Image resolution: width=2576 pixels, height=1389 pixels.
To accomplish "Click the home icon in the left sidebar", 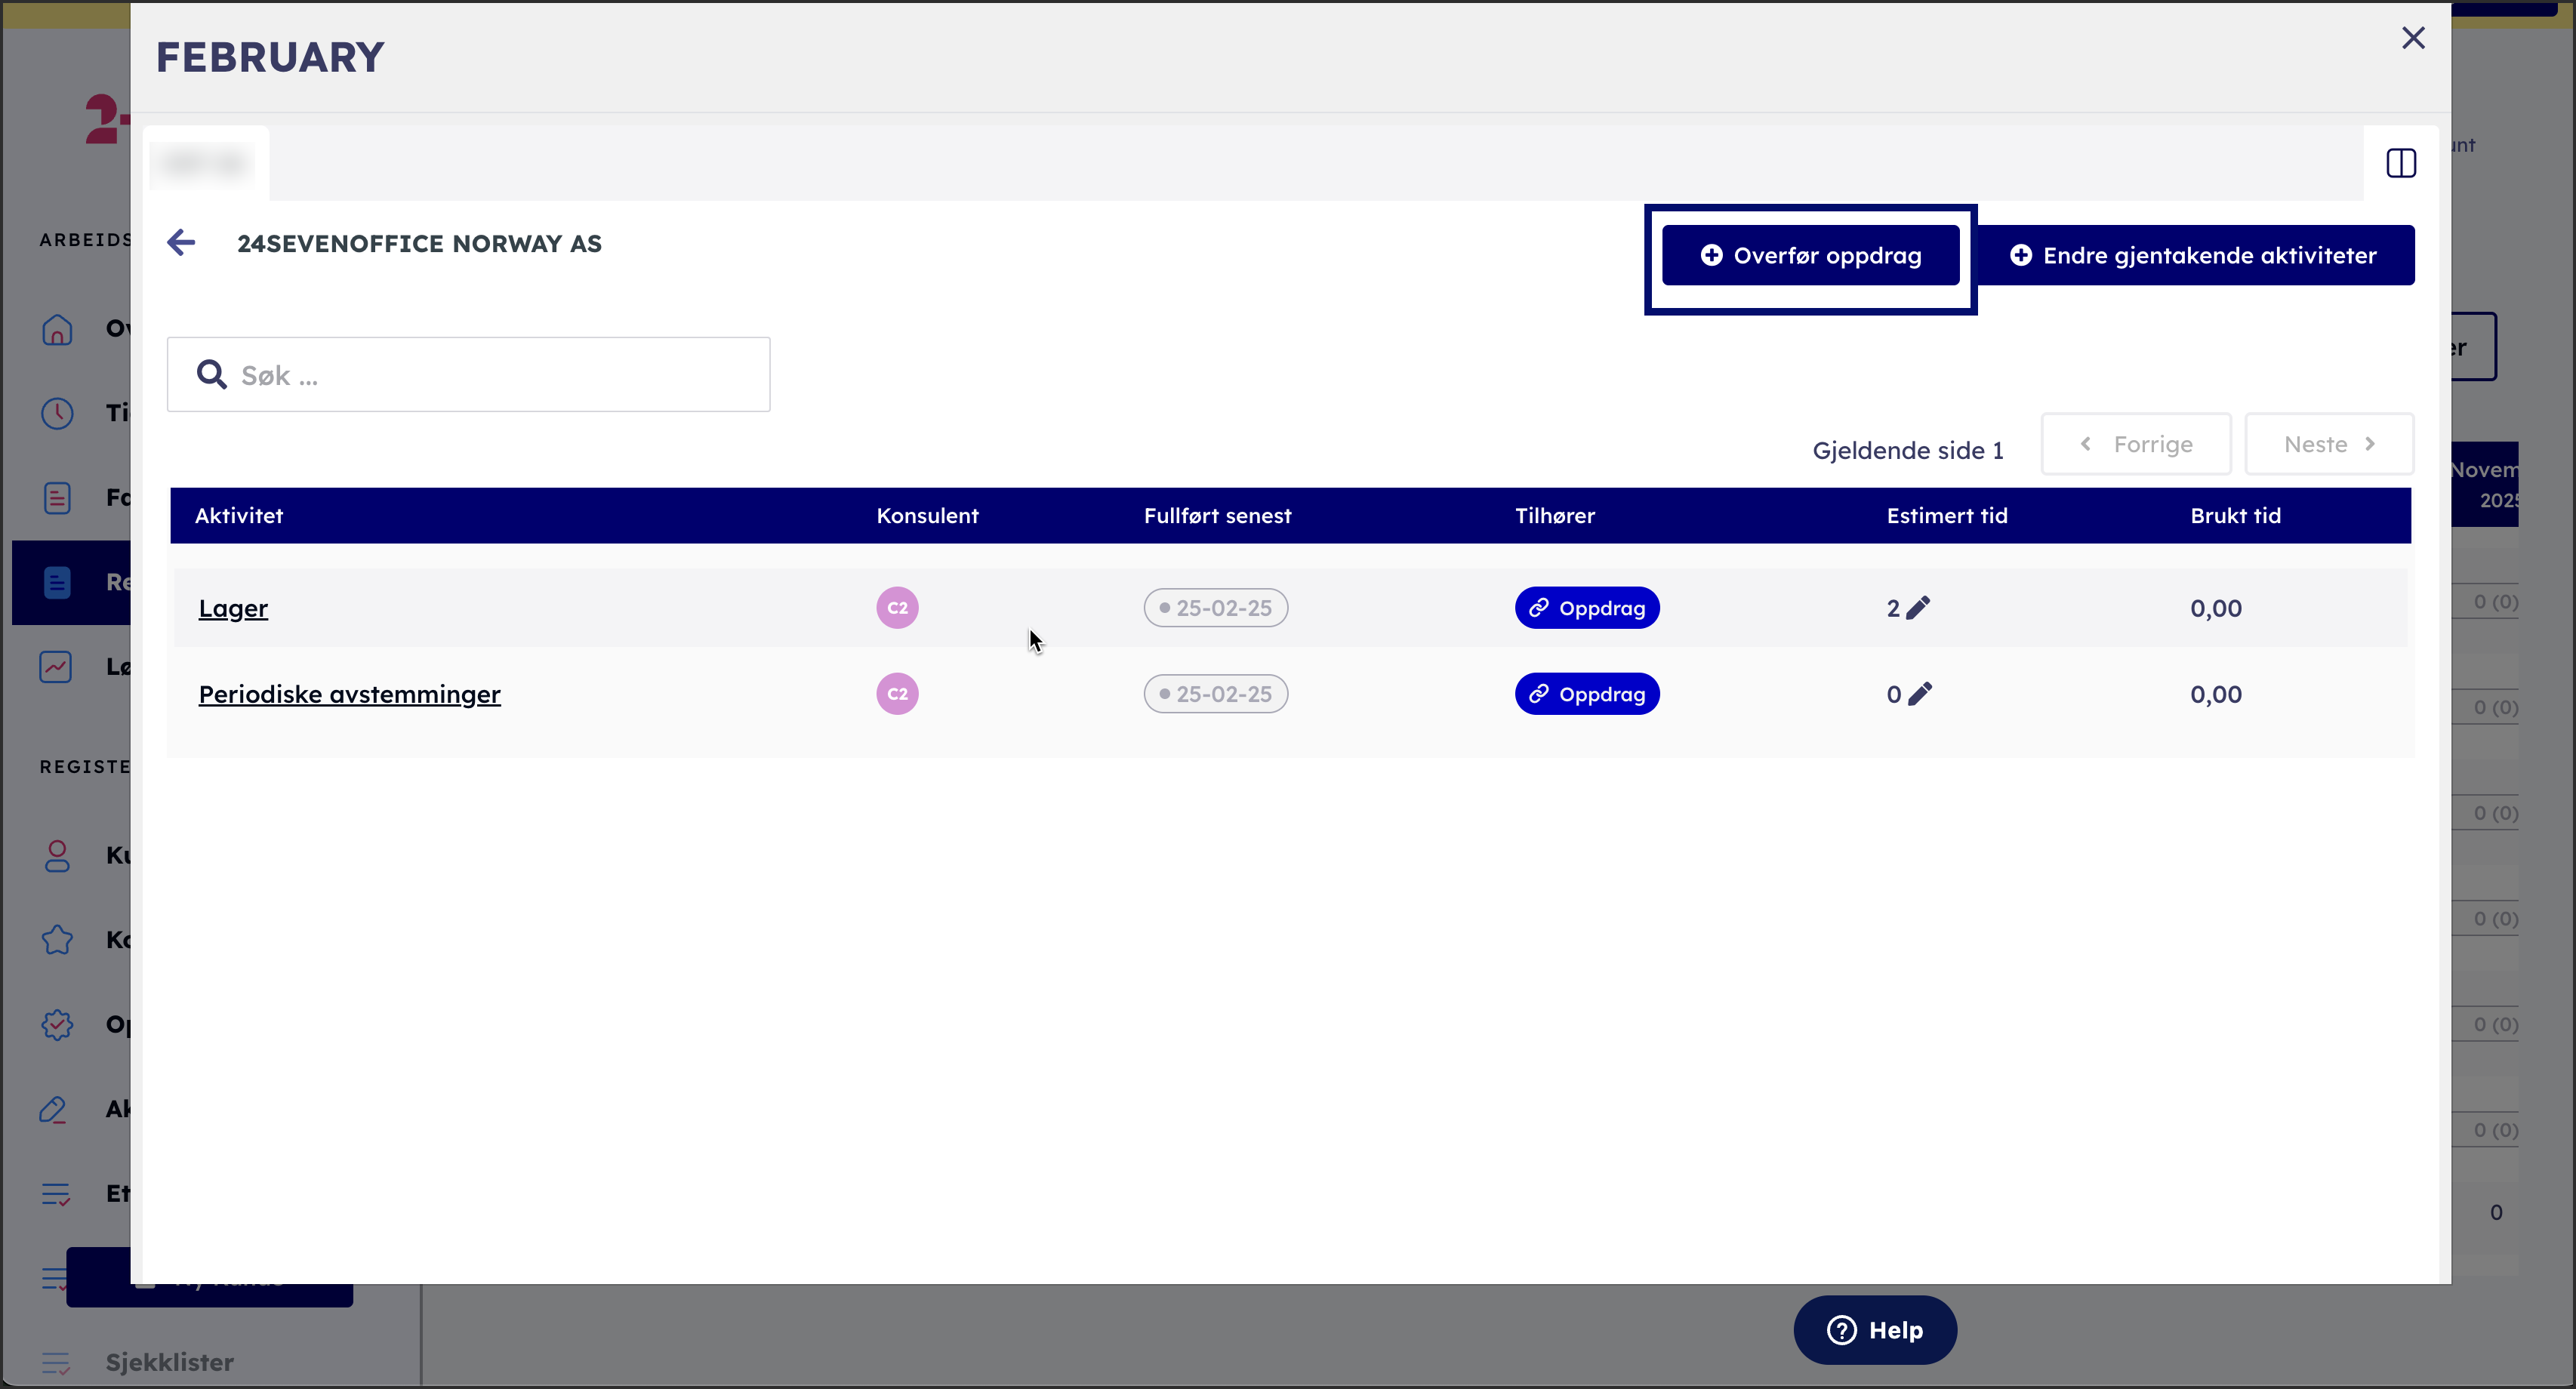I will pyautogui.click(x=57, y=329).
